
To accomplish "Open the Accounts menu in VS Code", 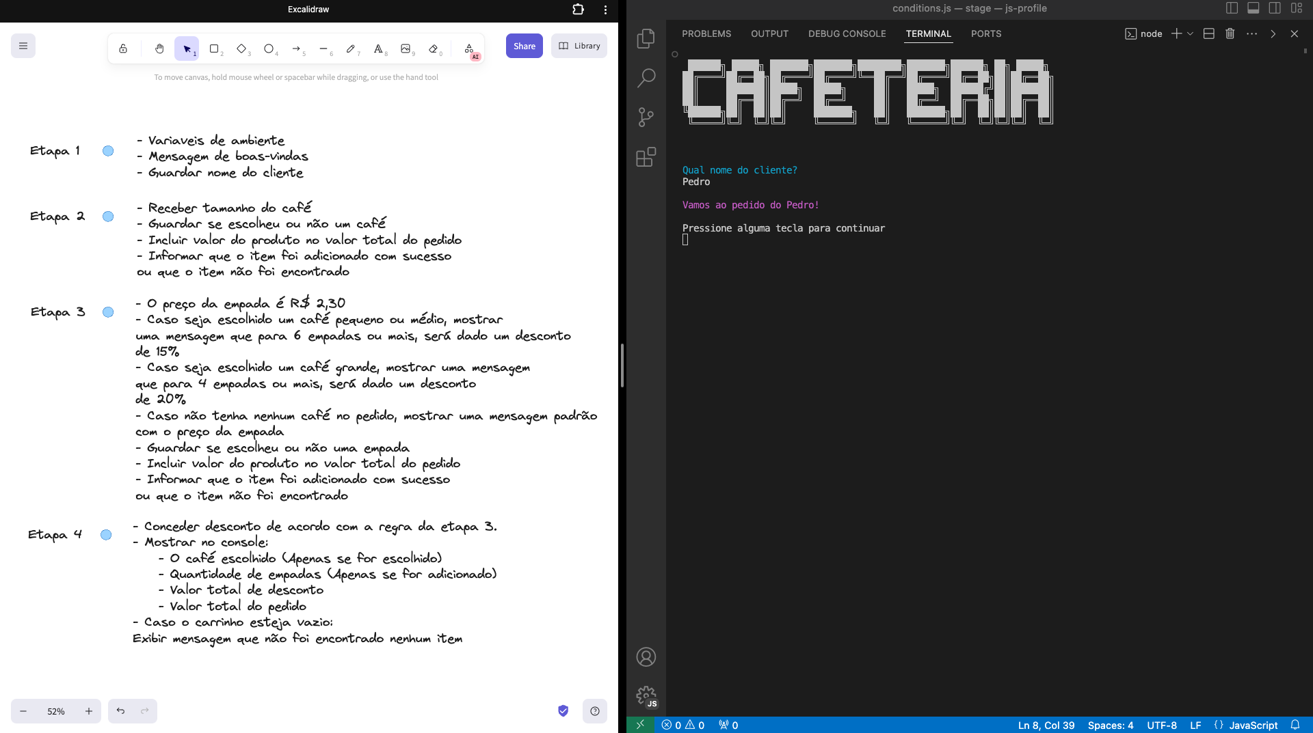I will coord(646,657).
